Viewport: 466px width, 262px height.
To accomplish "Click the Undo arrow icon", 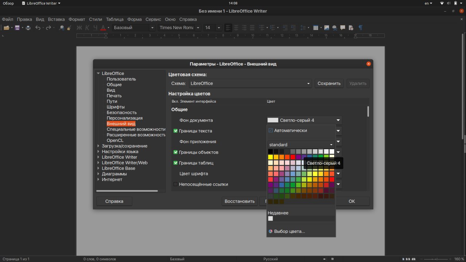I will (x=37, y=28).
